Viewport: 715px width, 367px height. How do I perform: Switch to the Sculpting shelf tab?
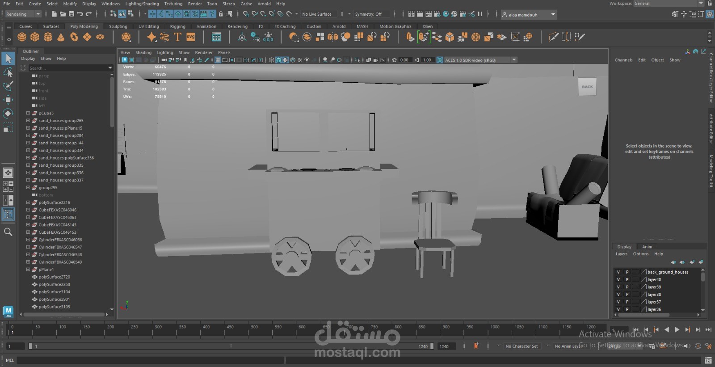coord(118,26)
